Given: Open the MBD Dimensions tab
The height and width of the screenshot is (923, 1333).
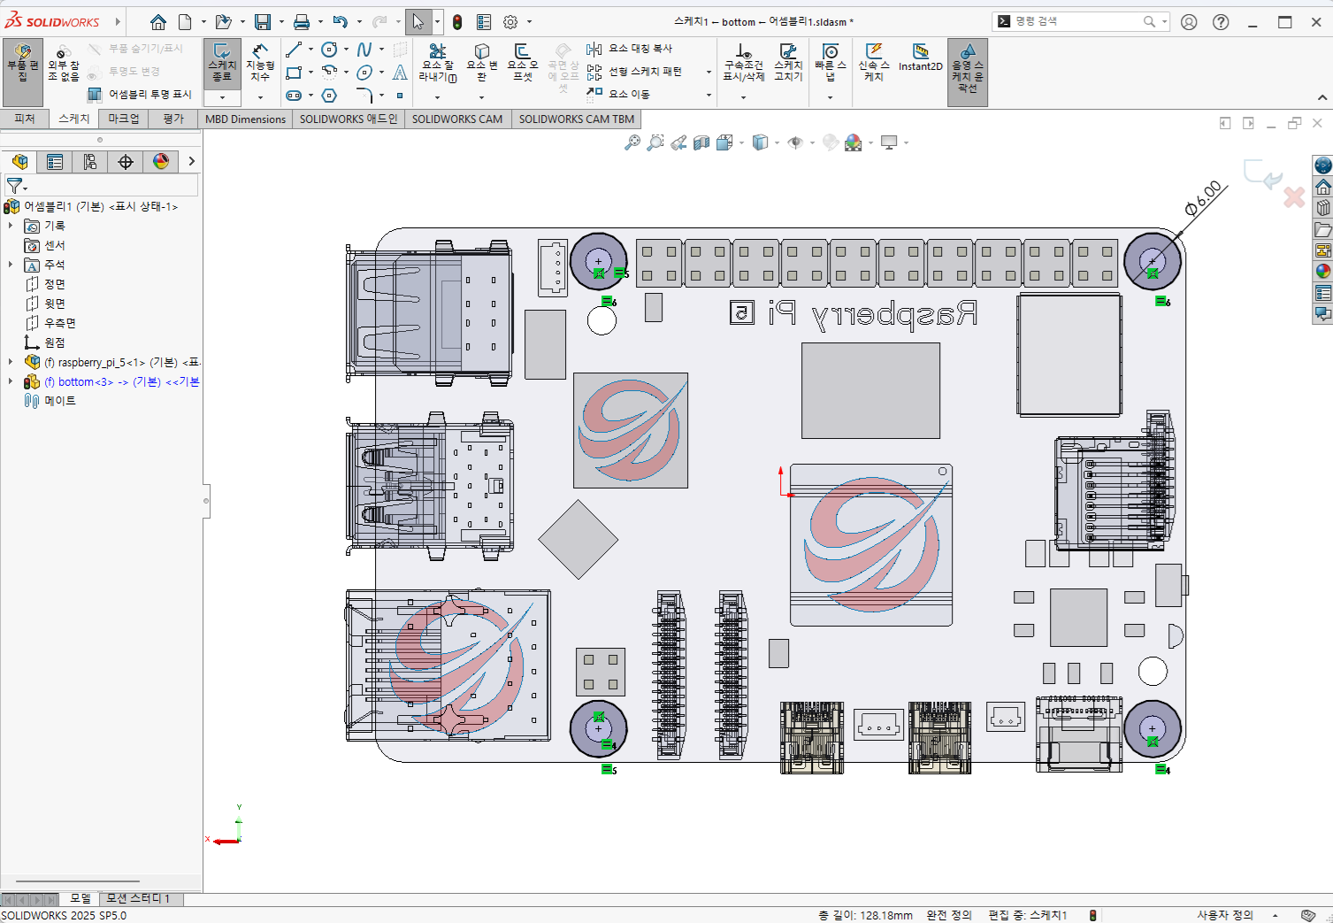Looking at the screenshot, I should tap(245, 119).
